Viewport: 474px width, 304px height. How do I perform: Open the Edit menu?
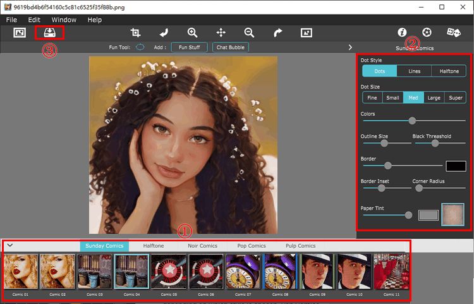34,20
